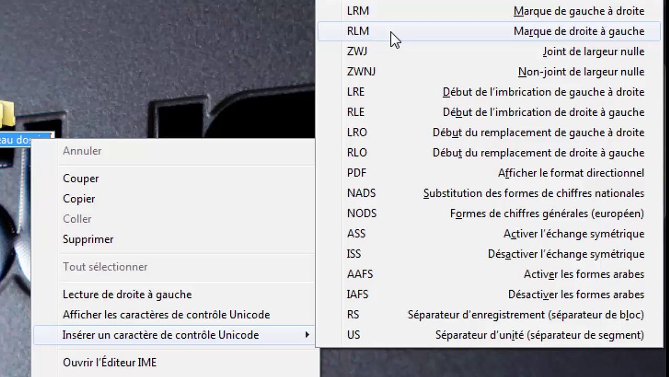
Task: Select IAFS Désactiver les formes arabes
Action: [x=489, y=295]
